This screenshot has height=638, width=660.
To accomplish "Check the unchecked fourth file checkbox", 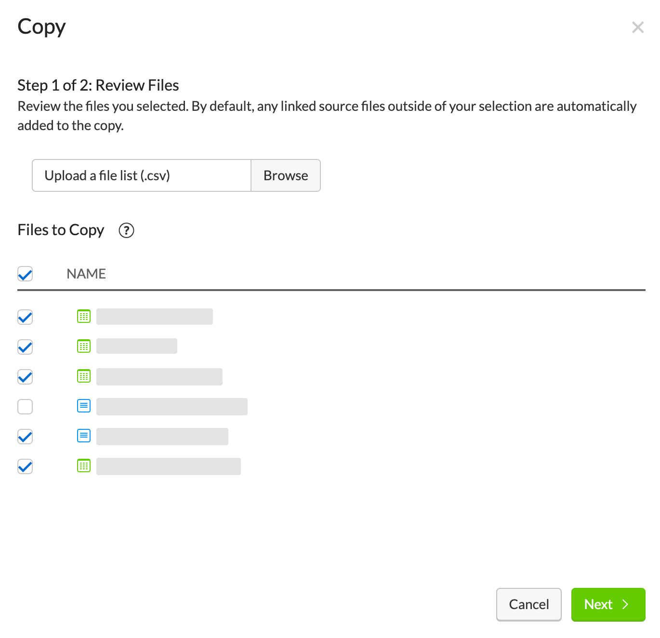I will [x=25, y=407].
